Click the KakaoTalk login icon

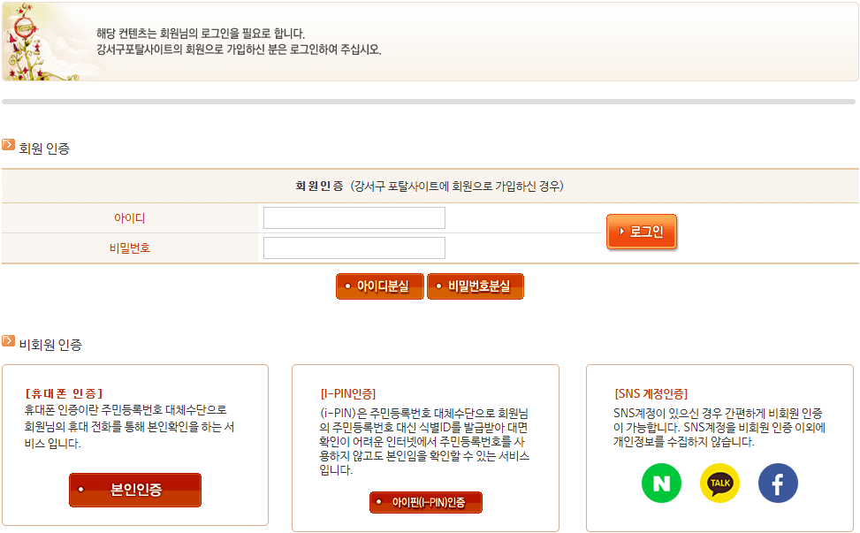pos(719,484)
